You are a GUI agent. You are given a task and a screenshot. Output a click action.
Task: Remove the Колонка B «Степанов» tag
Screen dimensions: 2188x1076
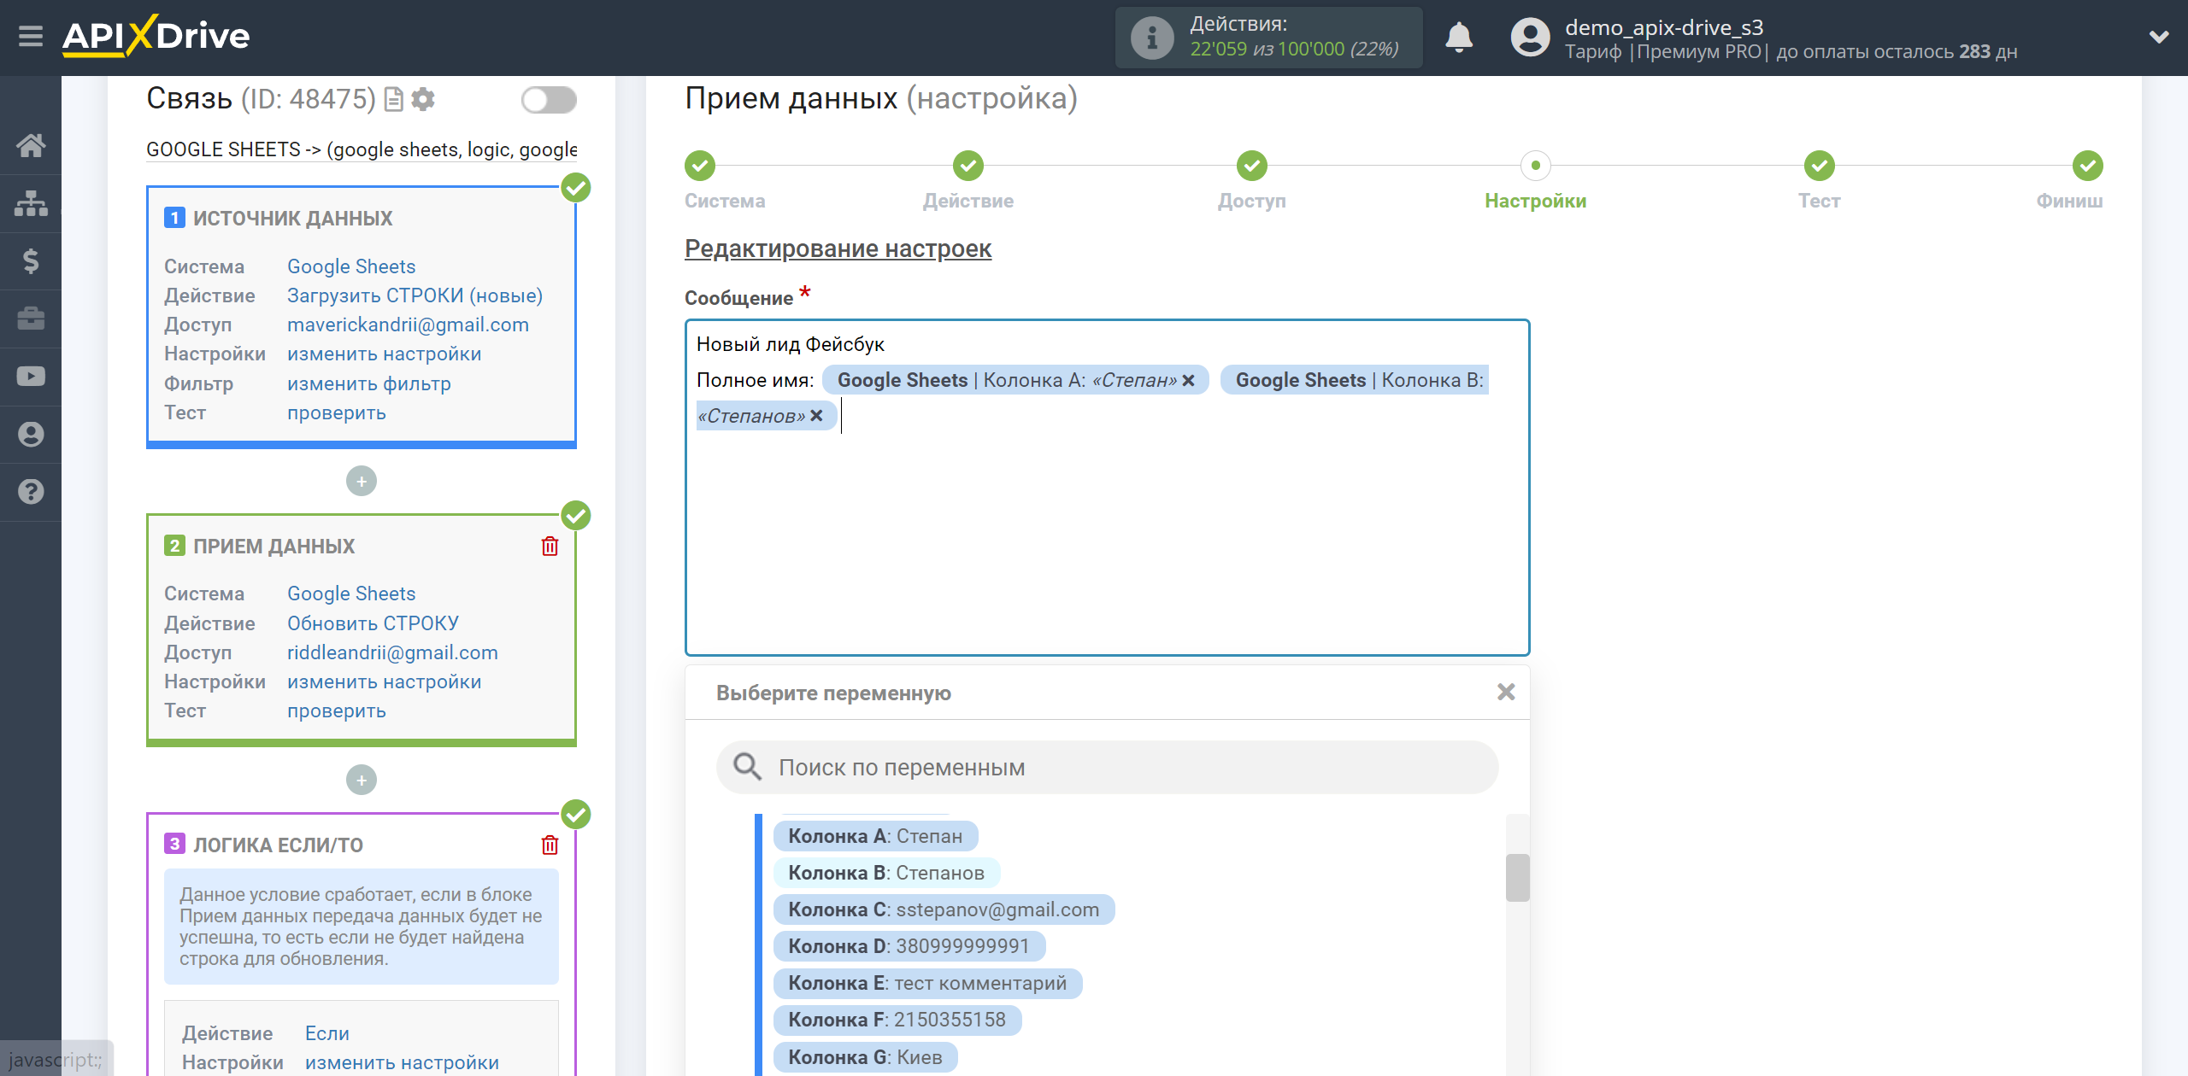pos(816,416)
